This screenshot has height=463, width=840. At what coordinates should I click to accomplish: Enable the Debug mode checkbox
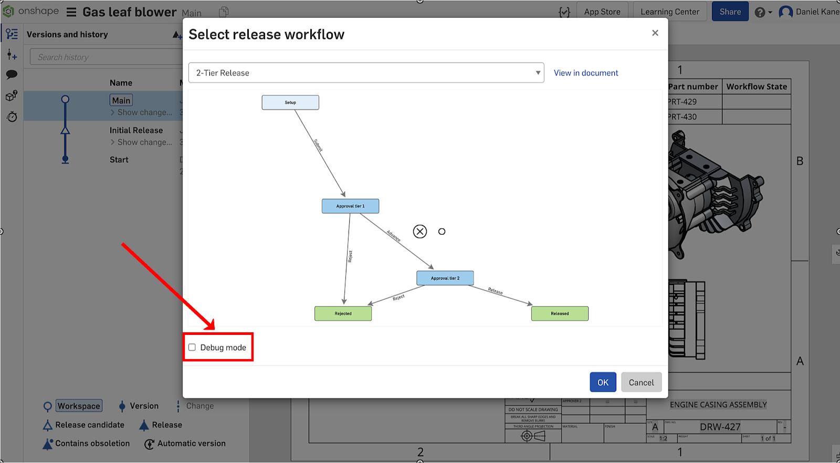tap(192, 348)
